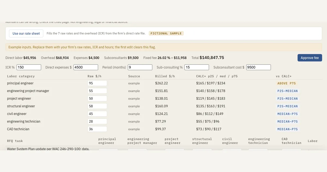Click structural engineer's P25-MEDIAN tag
327x172 pixels.
tap(287, 106)
